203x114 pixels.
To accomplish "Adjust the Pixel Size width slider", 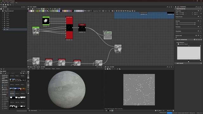I will click(x=187, y=23).
